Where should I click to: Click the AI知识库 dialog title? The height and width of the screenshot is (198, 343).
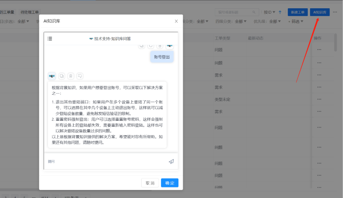[52, 21]
